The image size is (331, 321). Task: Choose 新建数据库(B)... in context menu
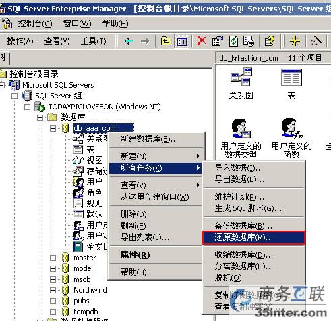[x=156, y=139]
